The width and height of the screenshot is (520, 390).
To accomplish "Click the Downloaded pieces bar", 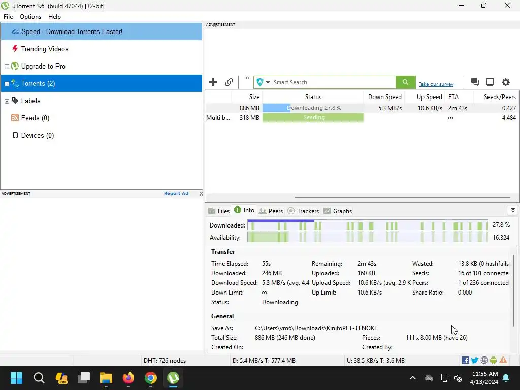I will pos(368,225).
